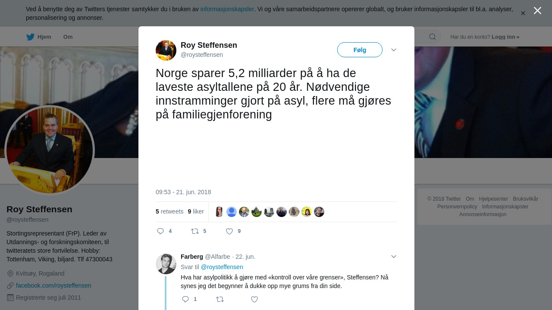Open the informasjonskapsler link in banner

227,9
